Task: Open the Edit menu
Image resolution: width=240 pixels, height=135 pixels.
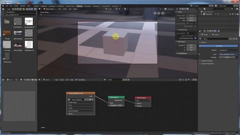Action: (x=11, y=6)
